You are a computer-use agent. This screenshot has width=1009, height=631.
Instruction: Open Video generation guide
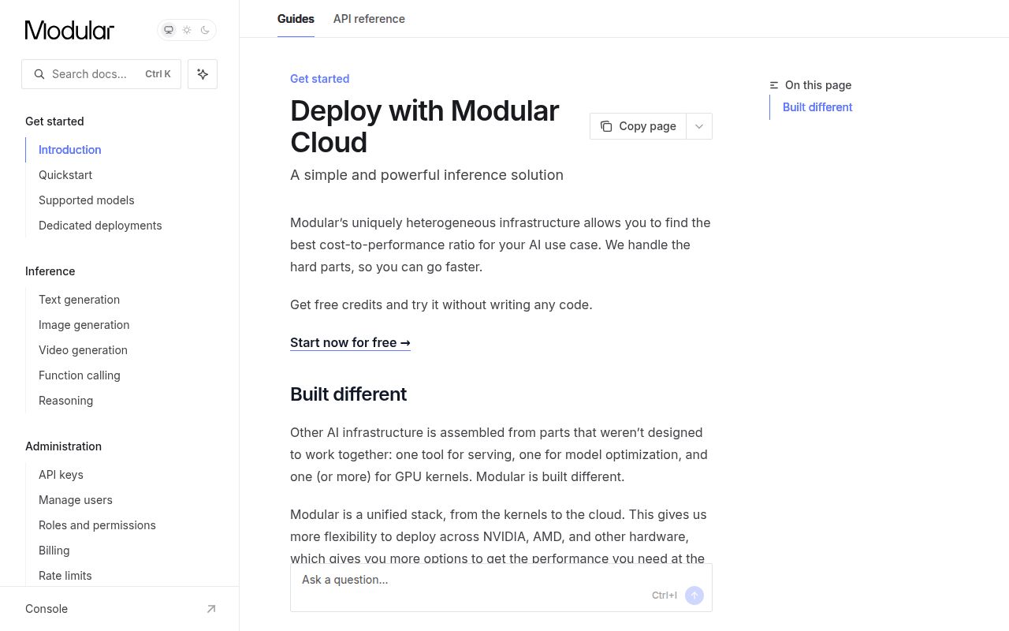(x=83, y=350)
